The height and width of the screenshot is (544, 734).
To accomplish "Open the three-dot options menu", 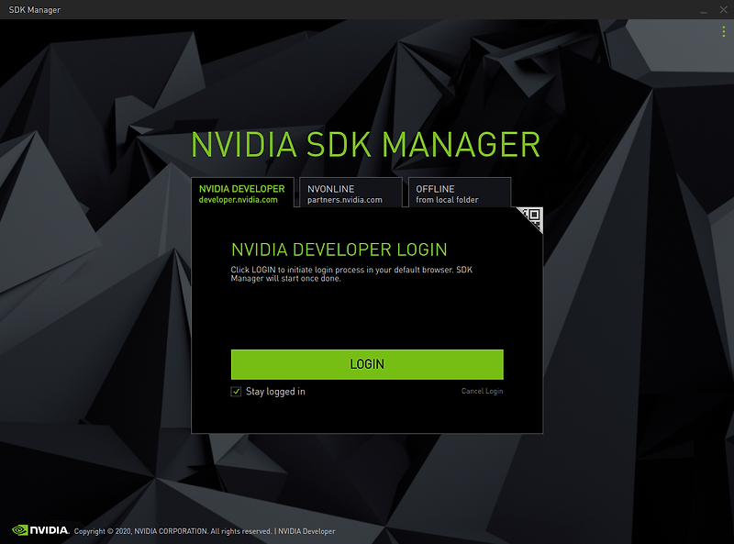I will point(723,30).
